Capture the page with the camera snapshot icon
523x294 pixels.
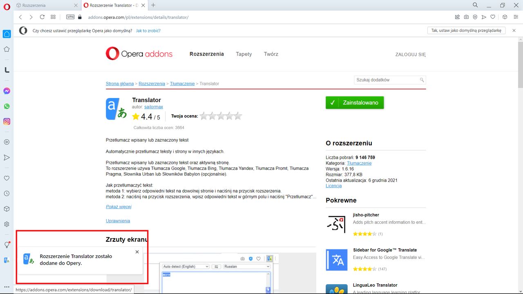tap(466, 17)
